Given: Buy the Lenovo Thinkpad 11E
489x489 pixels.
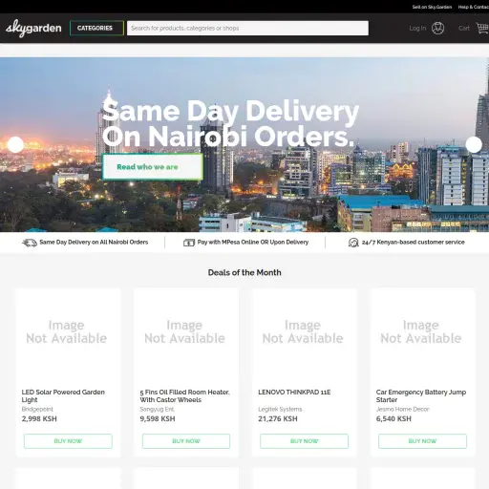Looking at the screenshot, I should pyautogui.click(x=305, y=441).
